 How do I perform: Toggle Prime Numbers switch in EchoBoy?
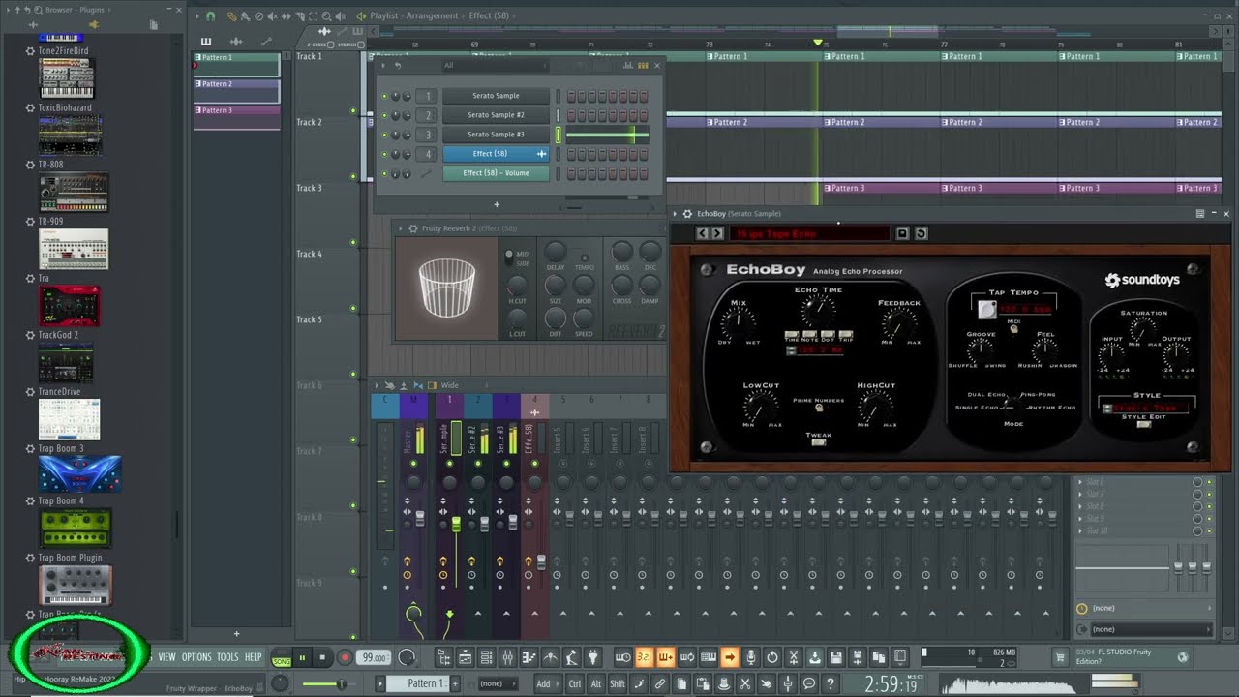click(x=820, y=408)
